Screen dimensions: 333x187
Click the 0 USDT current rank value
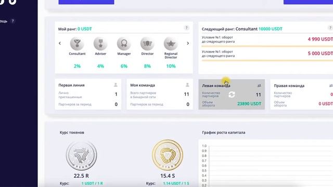pyautogui.click(x=84, y=29)
